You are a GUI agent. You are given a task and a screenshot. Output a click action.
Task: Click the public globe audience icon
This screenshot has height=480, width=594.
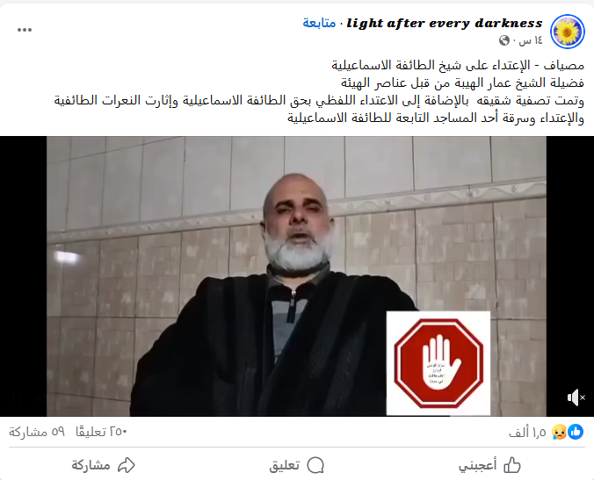pyautogui.click(x=504, y=40)
